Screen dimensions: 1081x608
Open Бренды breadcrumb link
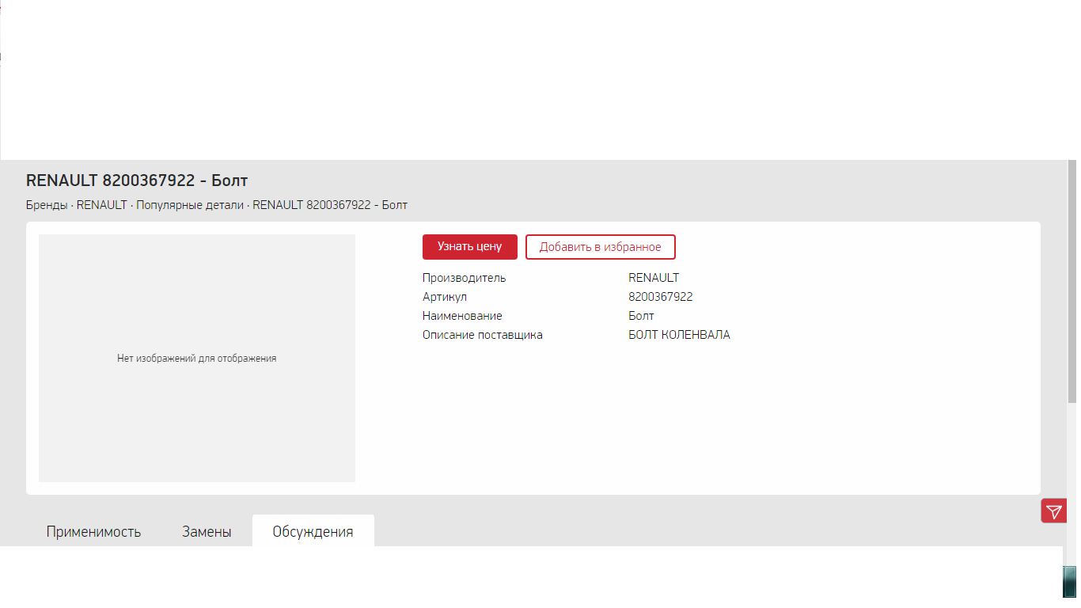(x=47, y=205)
